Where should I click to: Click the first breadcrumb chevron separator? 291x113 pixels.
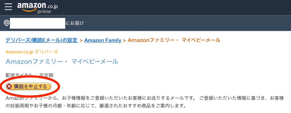[81, 40]
